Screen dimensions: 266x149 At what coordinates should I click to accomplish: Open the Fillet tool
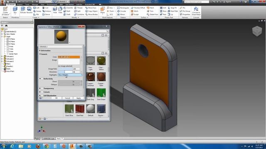(x=60, y=10)
